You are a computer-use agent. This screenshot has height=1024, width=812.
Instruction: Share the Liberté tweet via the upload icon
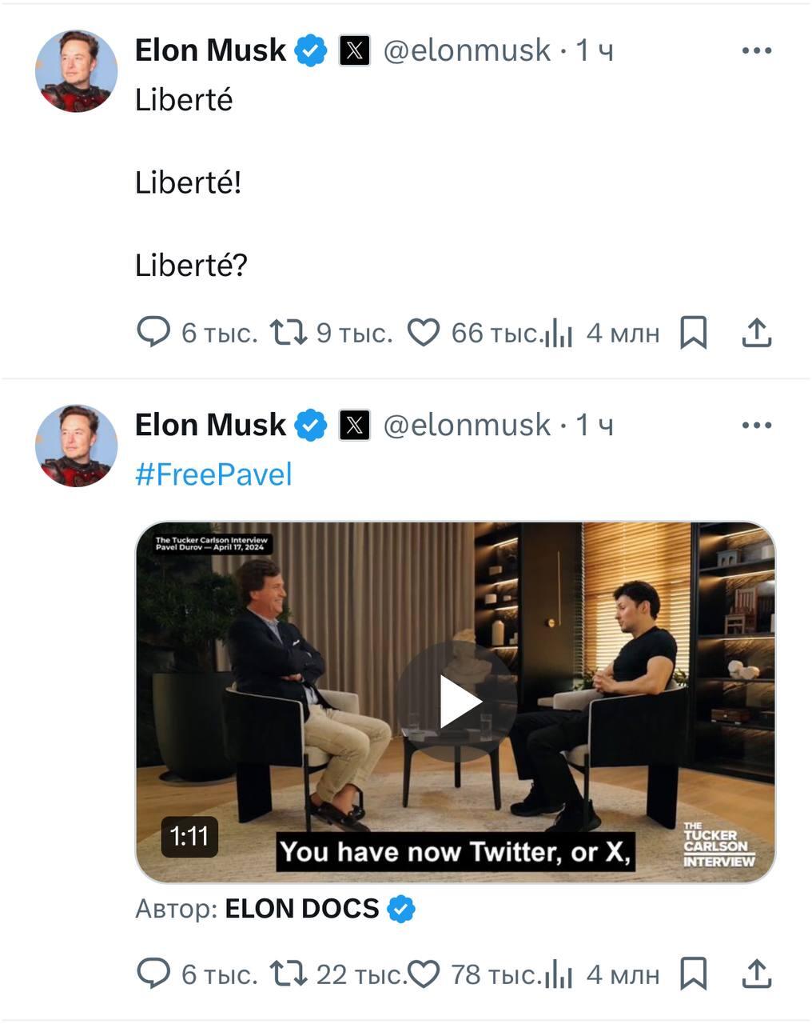(756, 333)
